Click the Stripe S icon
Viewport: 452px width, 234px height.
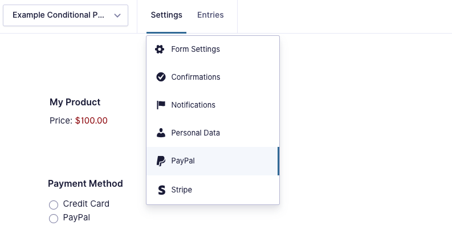click(162, 190)
